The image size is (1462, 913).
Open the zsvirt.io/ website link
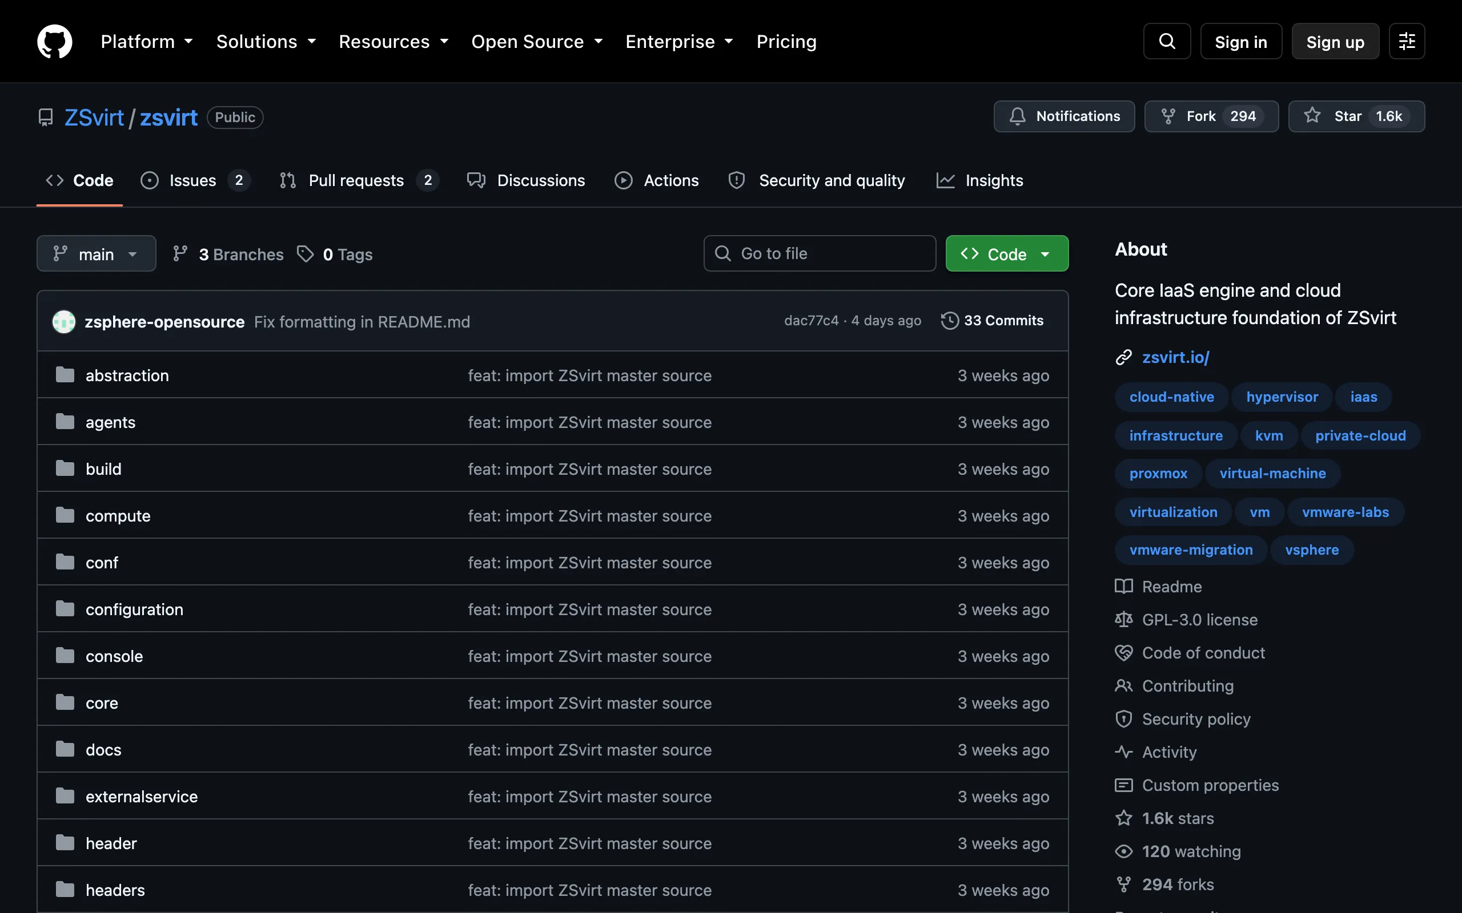1175,357
